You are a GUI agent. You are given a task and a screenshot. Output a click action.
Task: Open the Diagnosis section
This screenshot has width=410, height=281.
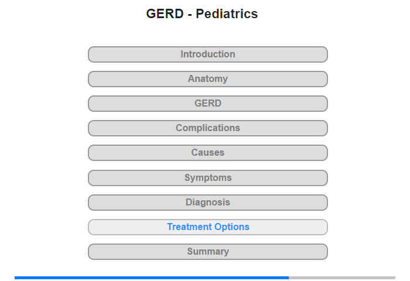click(x=207, y=203)
